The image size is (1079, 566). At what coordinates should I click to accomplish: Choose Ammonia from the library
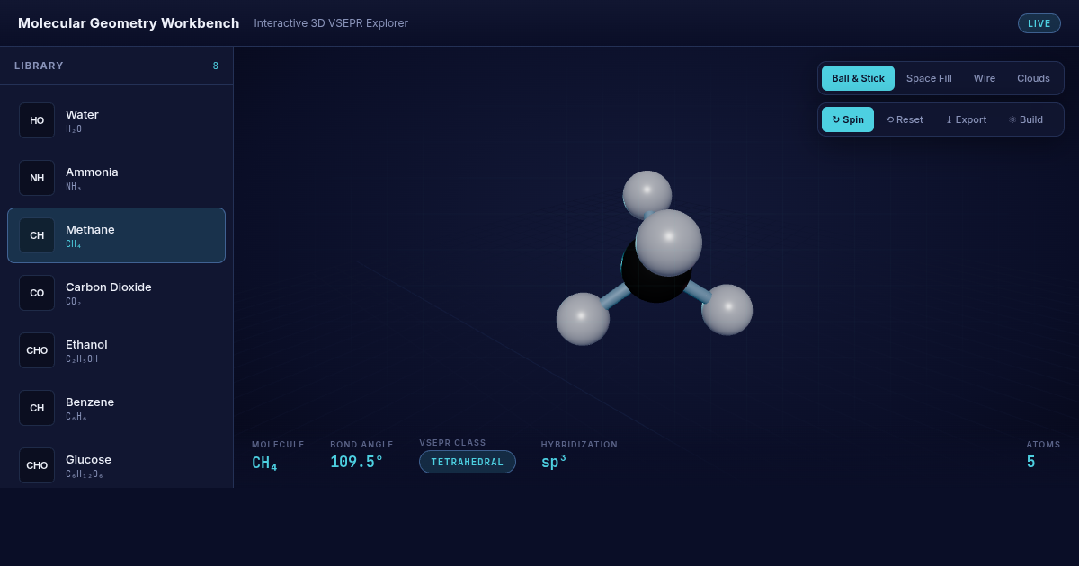116,178
